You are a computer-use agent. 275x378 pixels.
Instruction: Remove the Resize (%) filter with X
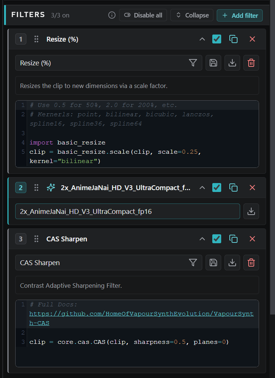pyautogui.click(x=252, y=39)
